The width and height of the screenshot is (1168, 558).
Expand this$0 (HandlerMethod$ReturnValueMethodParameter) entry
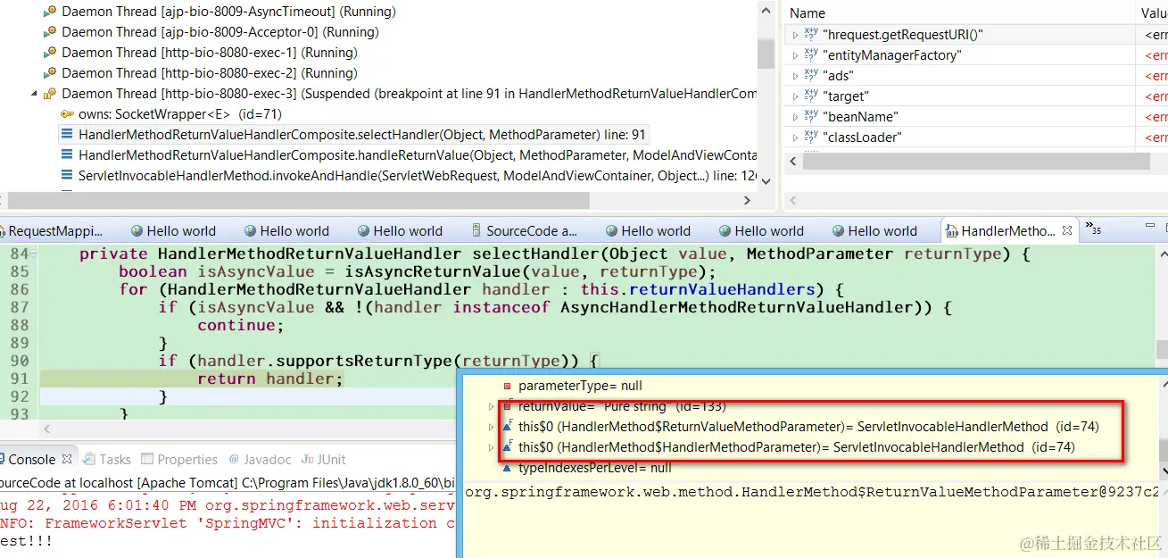click(x=491, y=427)
